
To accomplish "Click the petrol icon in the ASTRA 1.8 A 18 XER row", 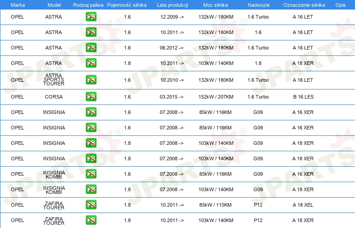I will (x=91, y=63).
